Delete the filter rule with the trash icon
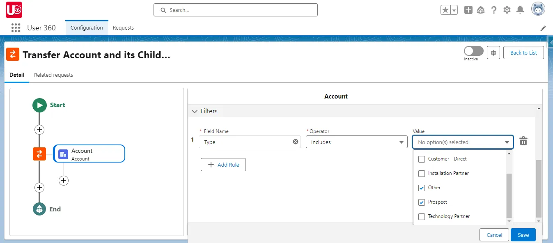 (523, 141)
